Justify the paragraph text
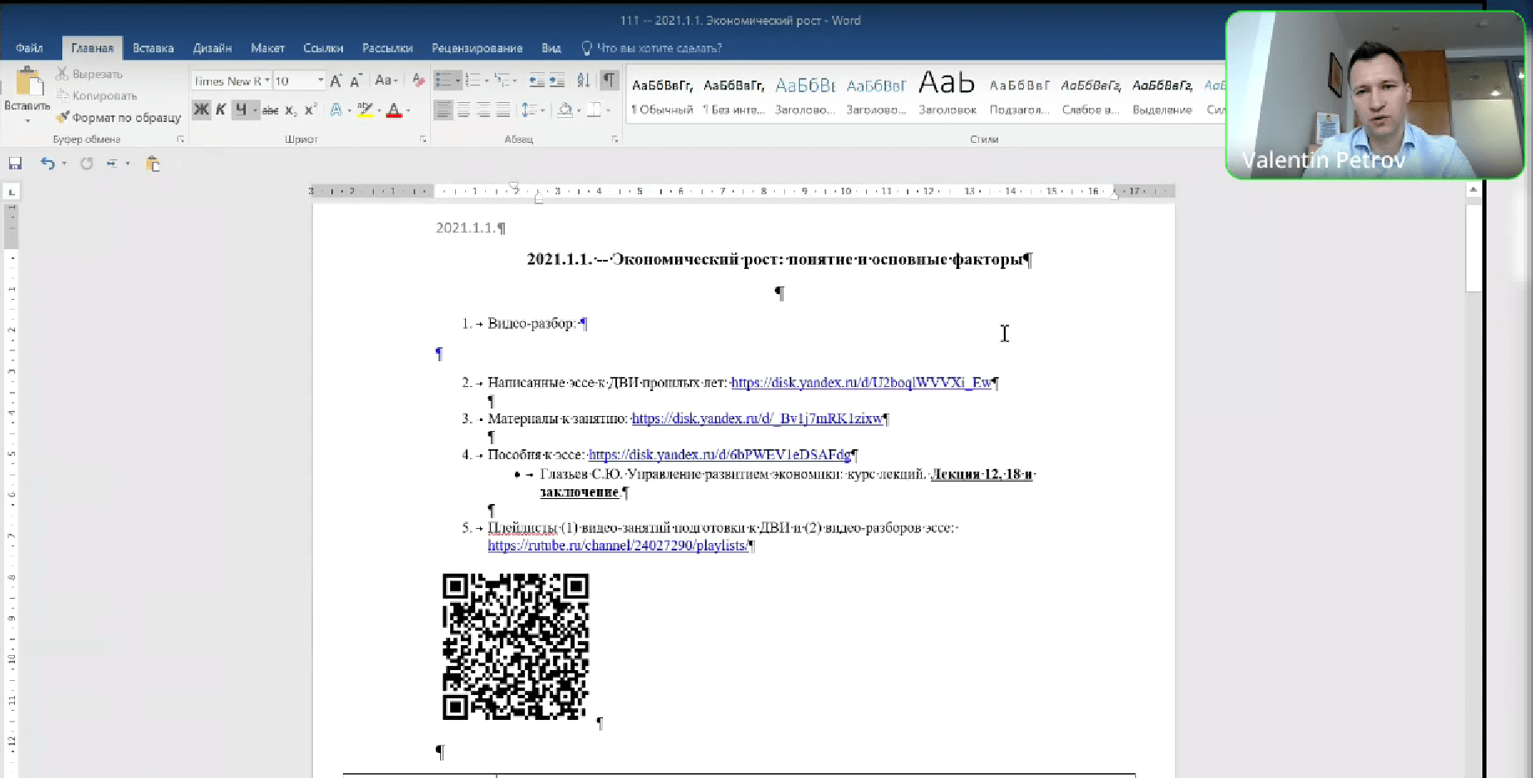The width and height of the screenshot is (1533, 778). coord(503,110)
